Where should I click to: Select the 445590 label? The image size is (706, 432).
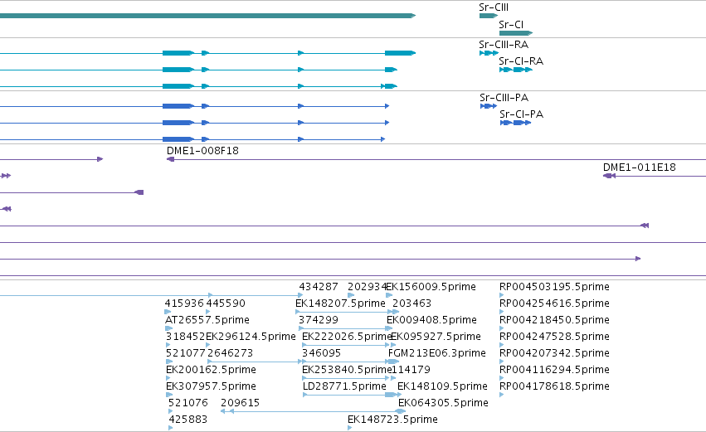click(226, 303)
